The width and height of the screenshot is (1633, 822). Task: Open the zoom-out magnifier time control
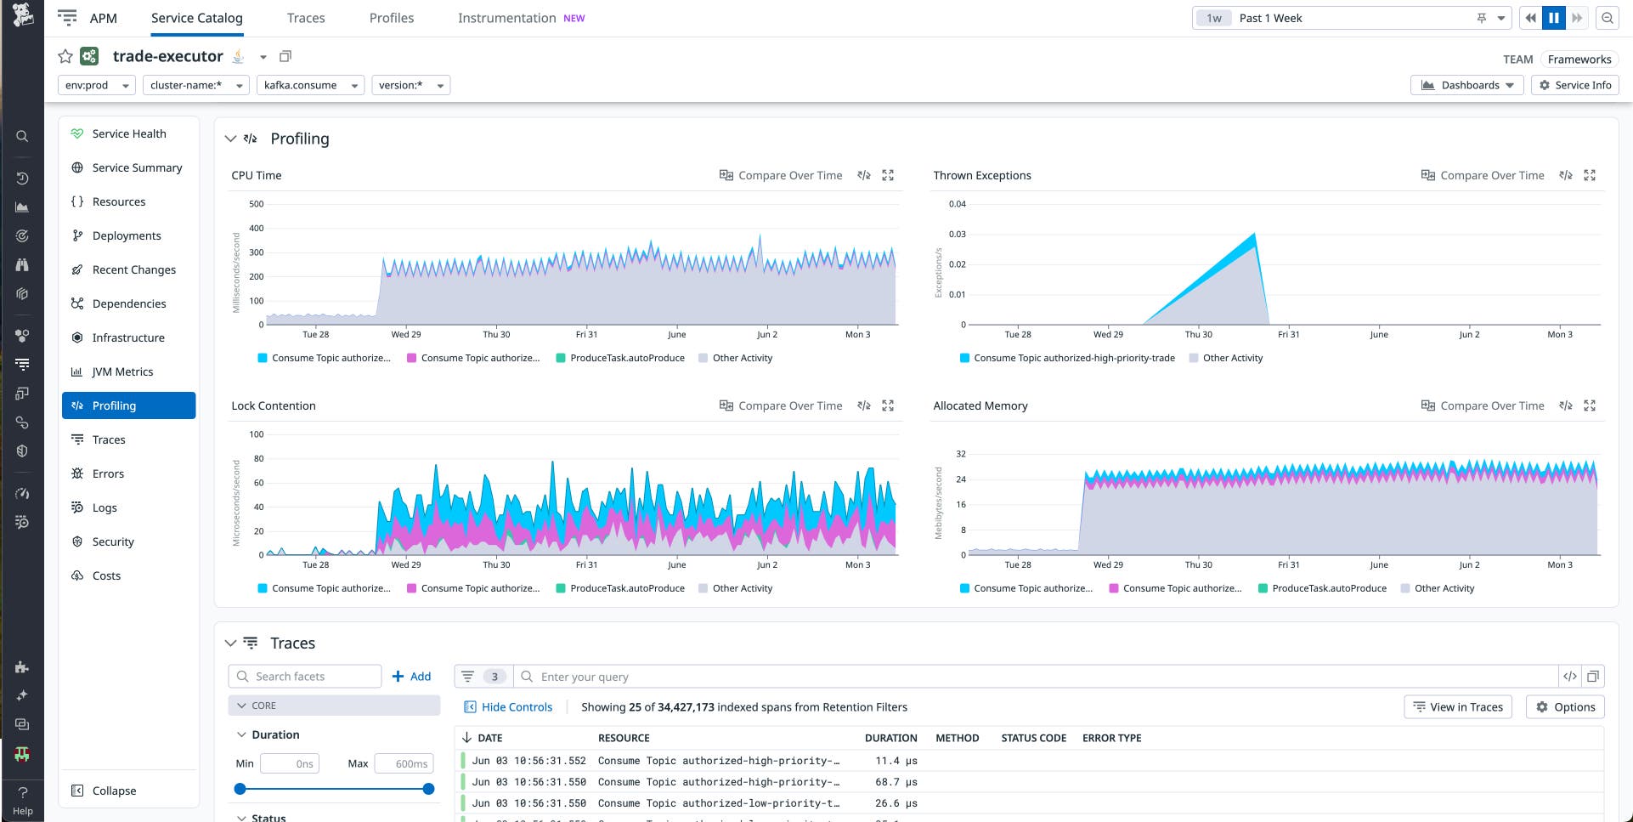[1608, 17]
